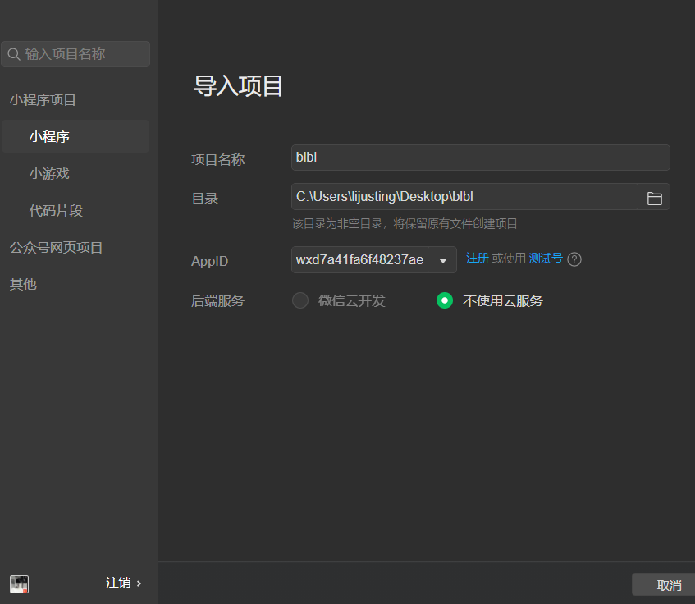Click the 项目名称 input containing blbl

pyautogui.click(x=481, y=158)
